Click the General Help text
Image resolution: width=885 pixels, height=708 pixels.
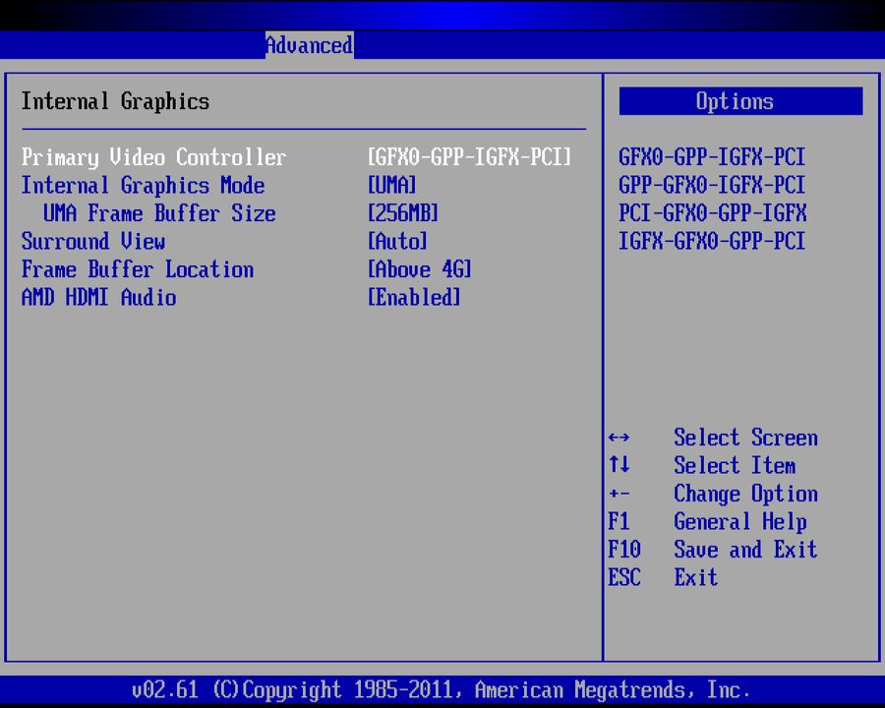(x=739, y=522)
